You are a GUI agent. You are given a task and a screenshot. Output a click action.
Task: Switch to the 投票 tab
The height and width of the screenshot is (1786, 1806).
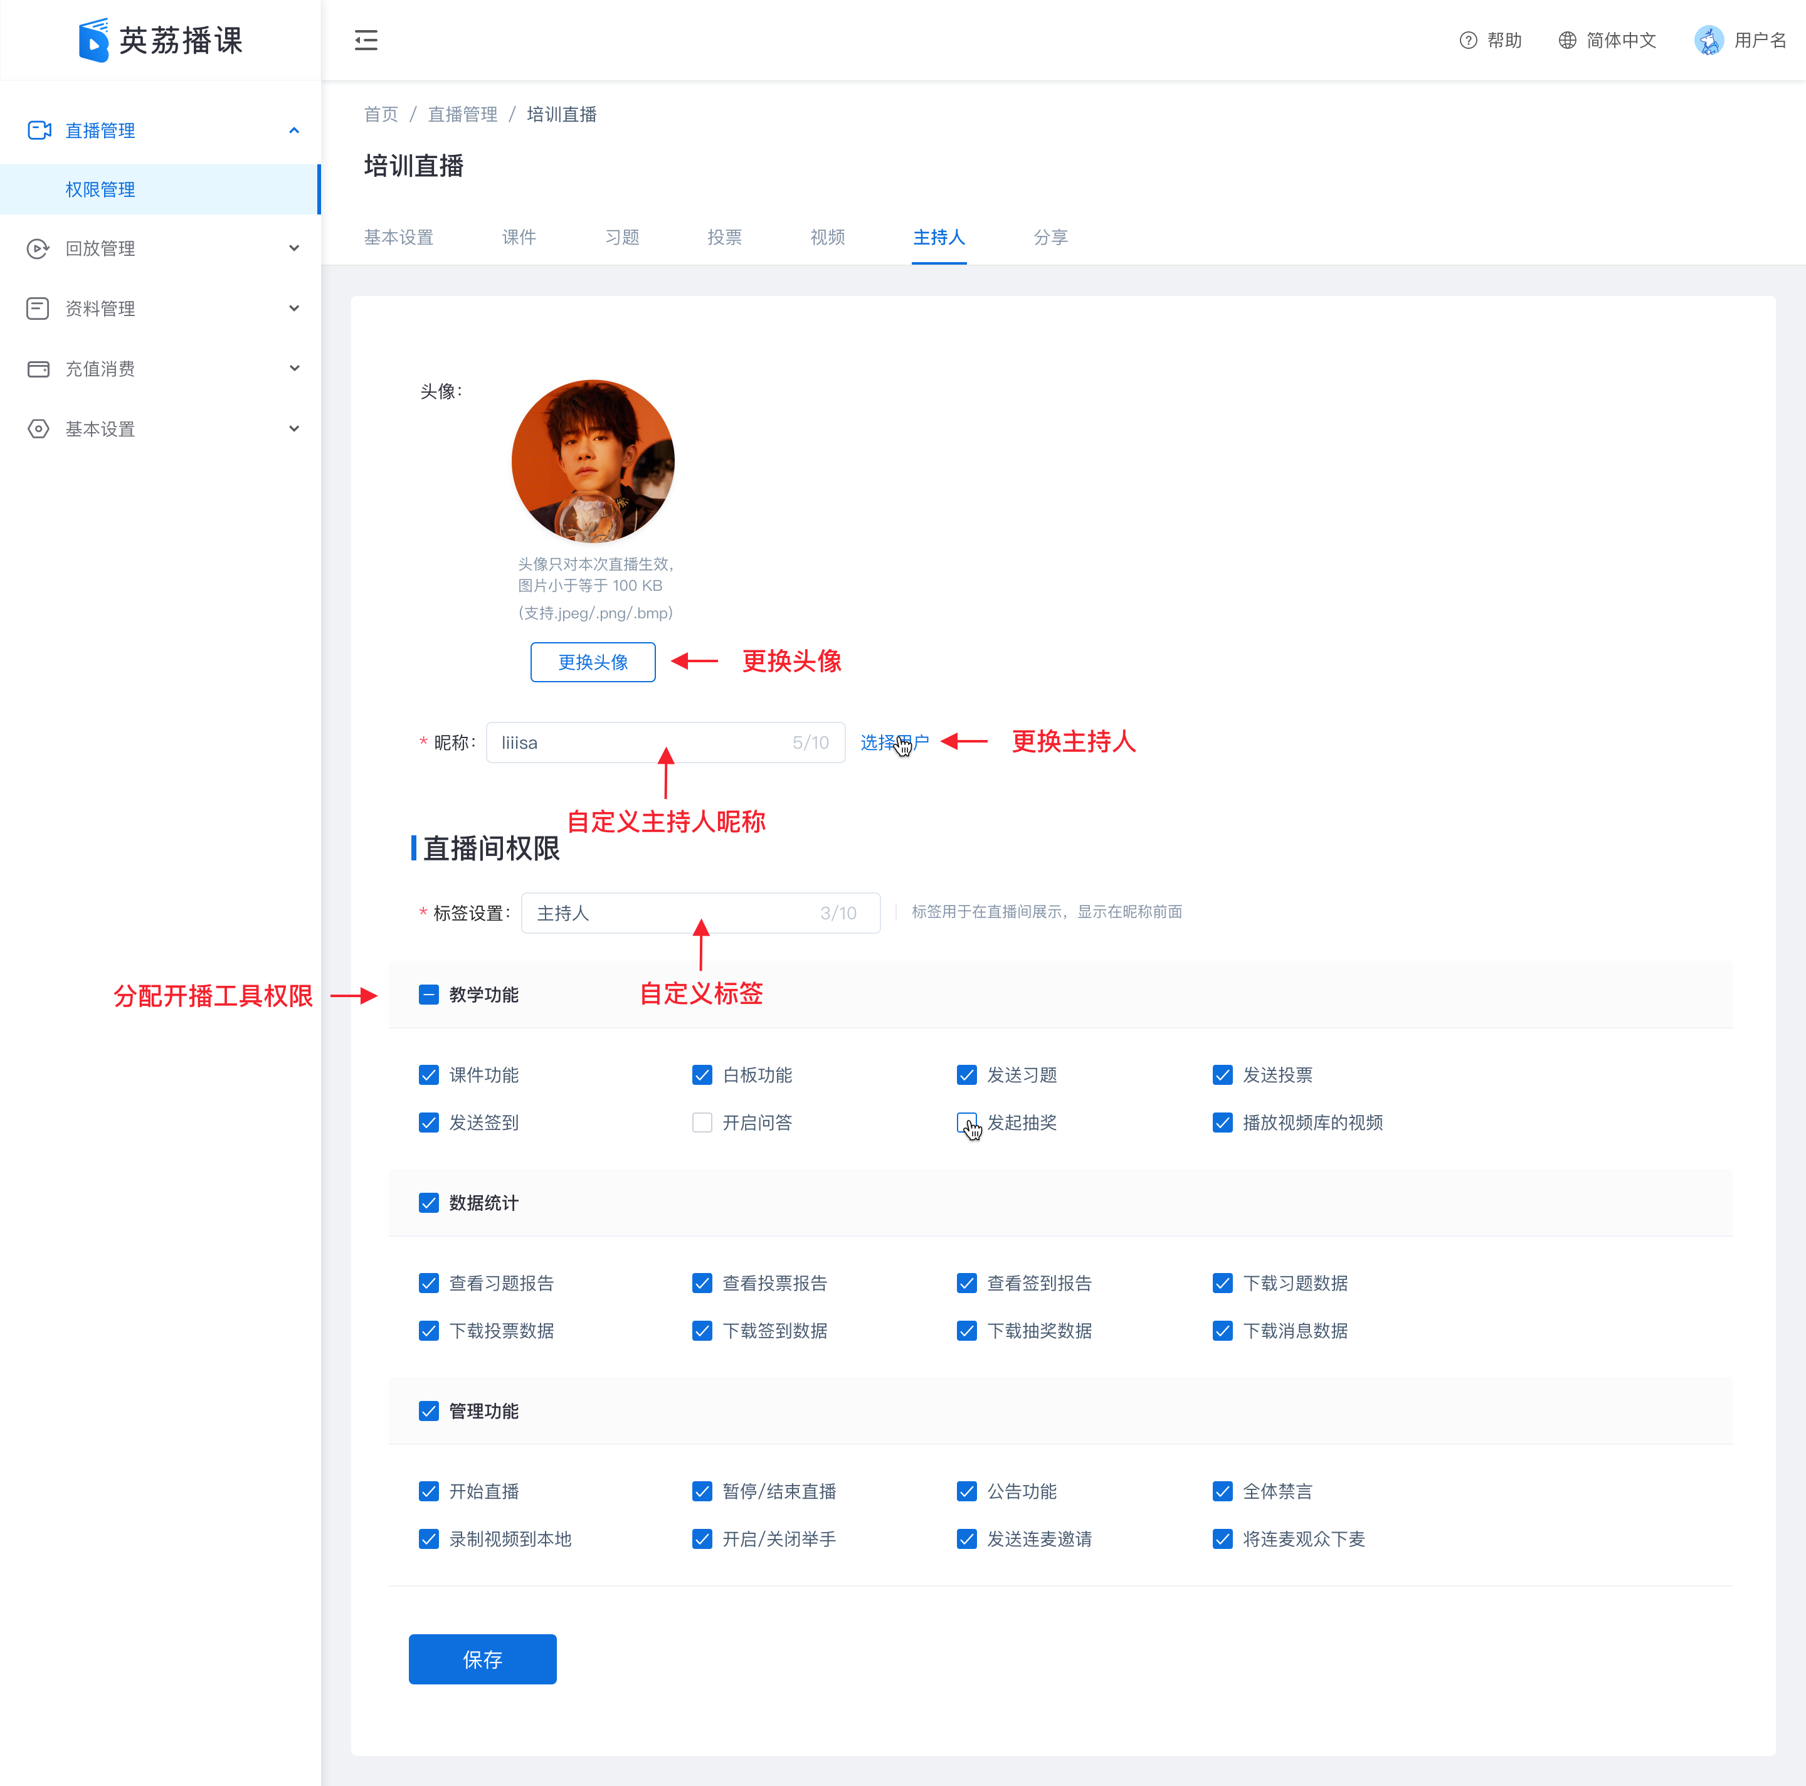coord(724,238)
